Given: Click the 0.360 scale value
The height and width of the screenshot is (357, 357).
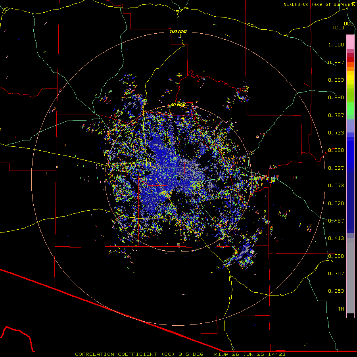Looking at the screenshot, I should coord(336,256).
